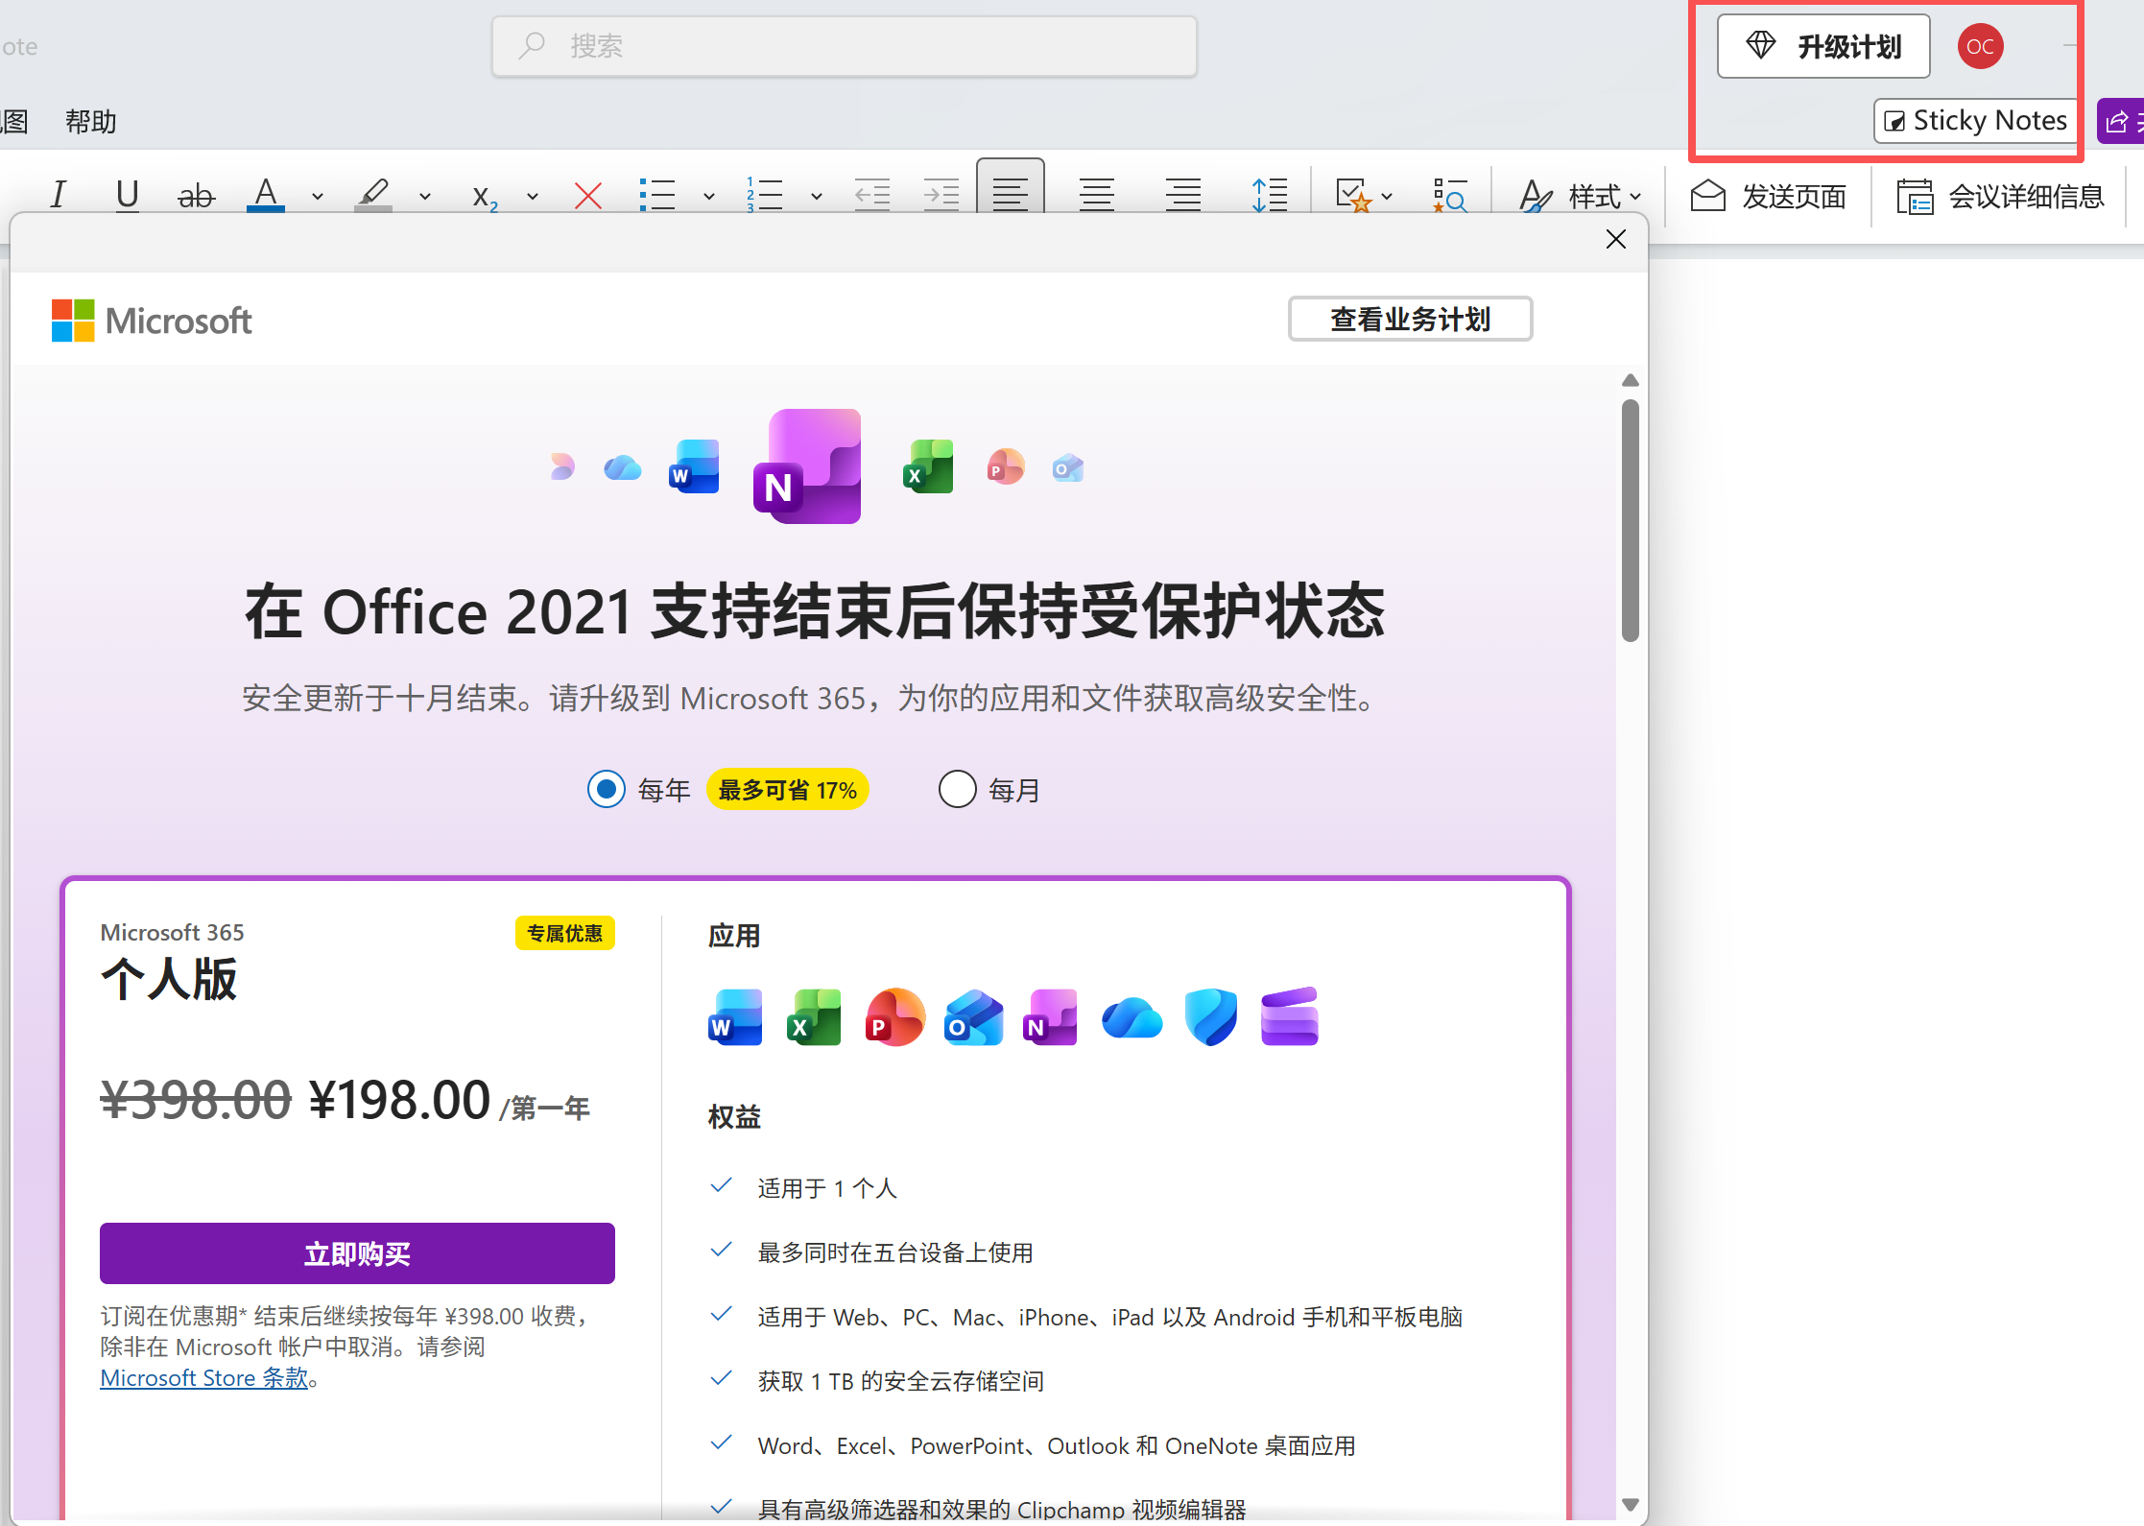The width and height of the screenshot is (2144, 1526).
Task: Open Sticky Notes
Action: [1976, 121]
